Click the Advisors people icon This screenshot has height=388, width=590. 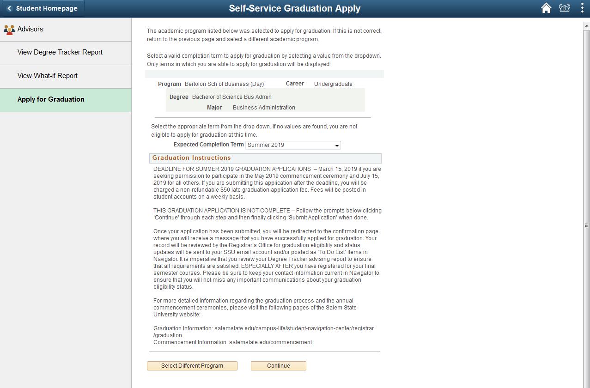pos(9,30)
